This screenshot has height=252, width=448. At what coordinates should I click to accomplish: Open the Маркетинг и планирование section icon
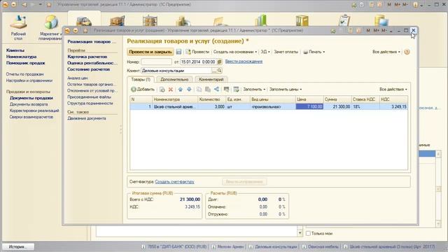click(x=50, y=28)
